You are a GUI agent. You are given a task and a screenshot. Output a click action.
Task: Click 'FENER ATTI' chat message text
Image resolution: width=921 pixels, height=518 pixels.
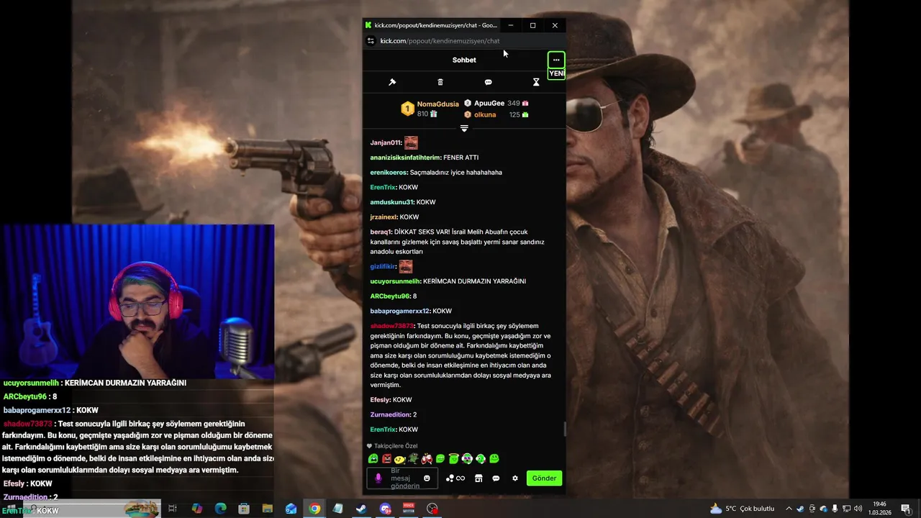460,158
